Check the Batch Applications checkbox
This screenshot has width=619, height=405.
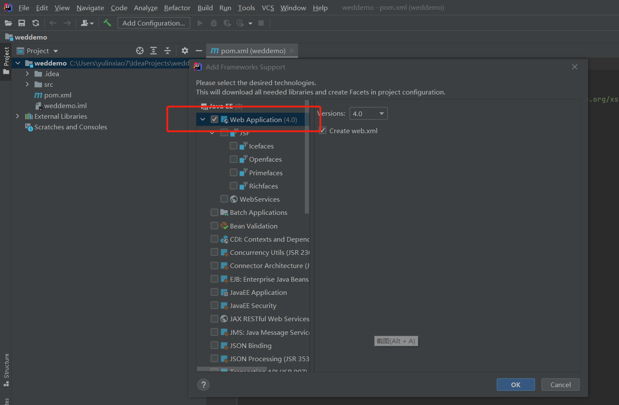click(x=214, y=212)
